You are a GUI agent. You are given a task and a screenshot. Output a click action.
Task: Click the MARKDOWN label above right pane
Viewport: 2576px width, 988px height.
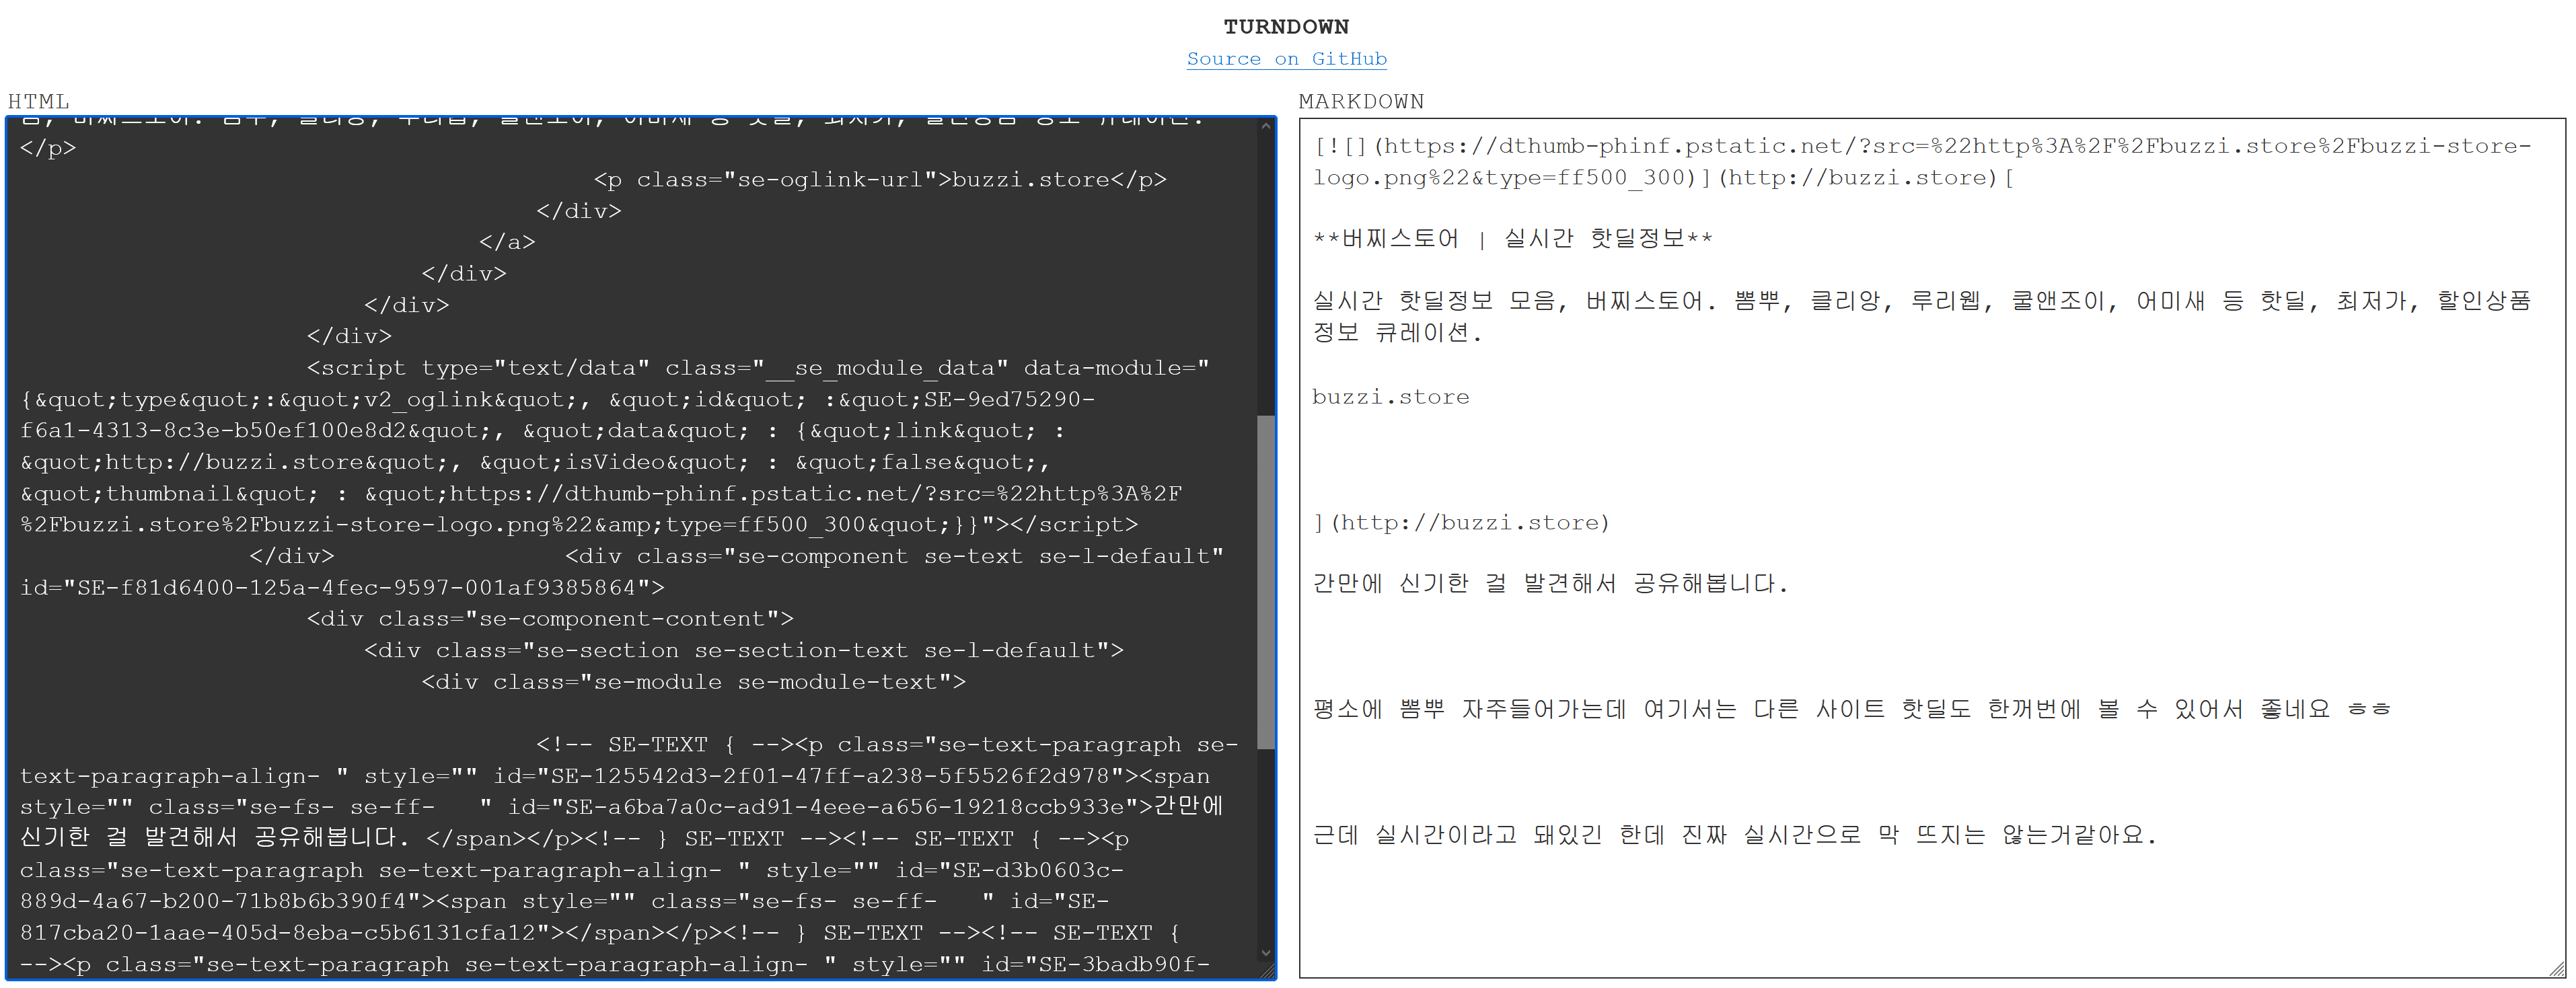pos(1361,101)
